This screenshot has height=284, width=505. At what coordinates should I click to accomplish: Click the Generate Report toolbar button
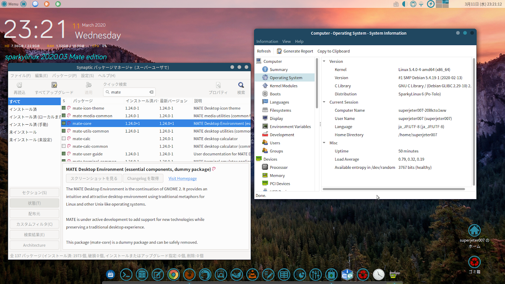coord(295,51)
